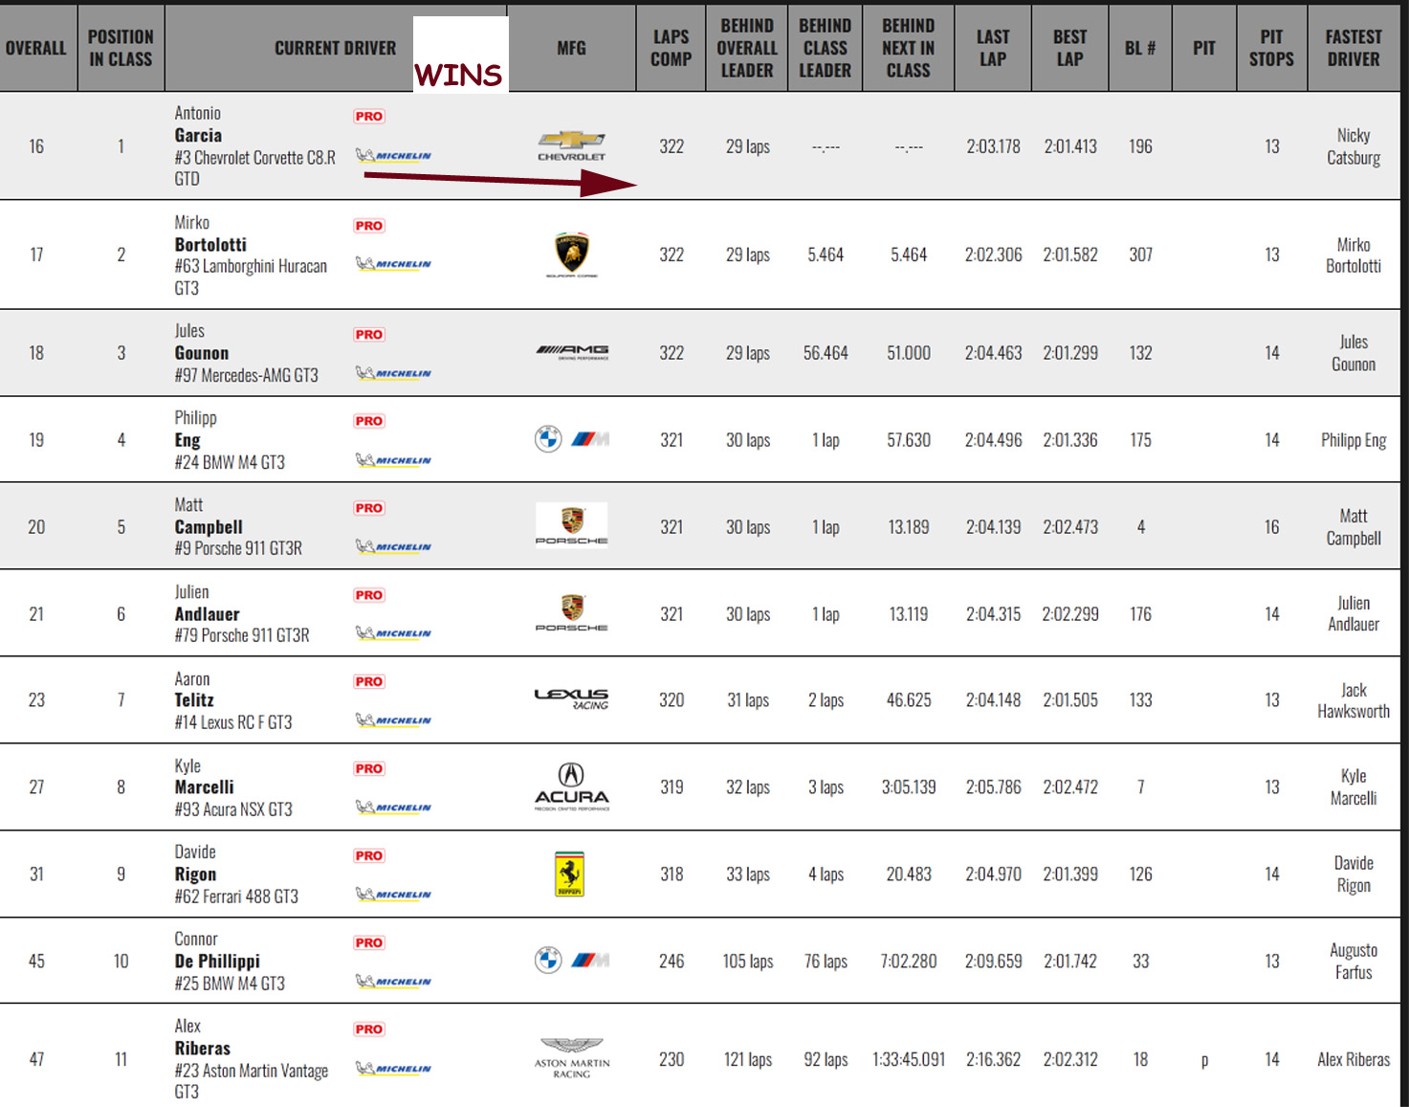Click the Fastest Driver column header
1409x1107 pixels.
[1353, 48]
